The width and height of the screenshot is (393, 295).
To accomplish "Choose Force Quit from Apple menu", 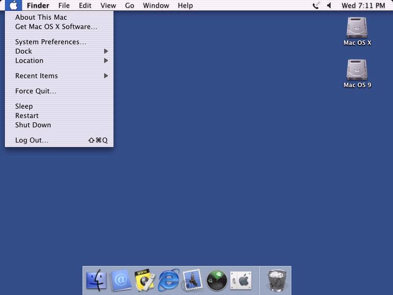I will (x=59, y=91).
